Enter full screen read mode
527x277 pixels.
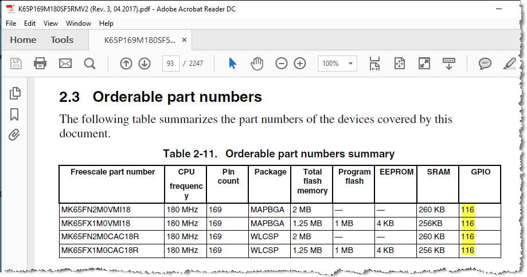(424, 64)
